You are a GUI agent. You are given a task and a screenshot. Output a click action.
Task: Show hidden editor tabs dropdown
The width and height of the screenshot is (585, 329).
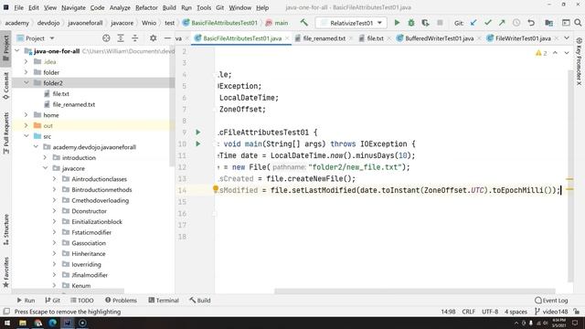click(x=567, y=38)
